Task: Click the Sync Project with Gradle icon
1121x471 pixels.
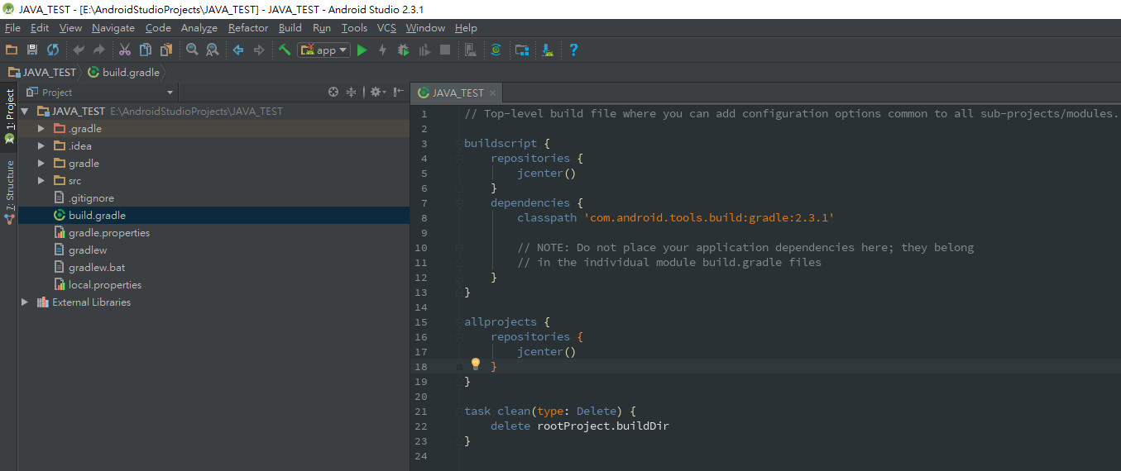Action: (x=496, y=50)
